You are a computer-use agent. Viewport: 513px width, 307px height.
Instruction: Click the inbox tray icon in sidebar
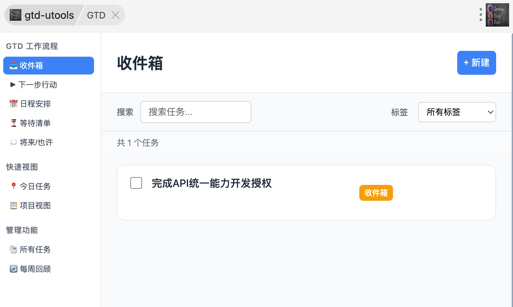click(14, 65)
